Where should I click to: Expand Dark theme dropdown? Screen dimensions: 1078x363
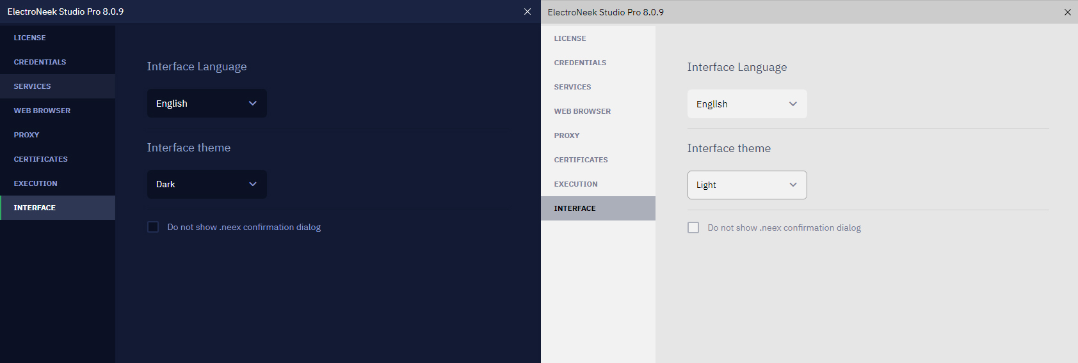tap(207, 184)
